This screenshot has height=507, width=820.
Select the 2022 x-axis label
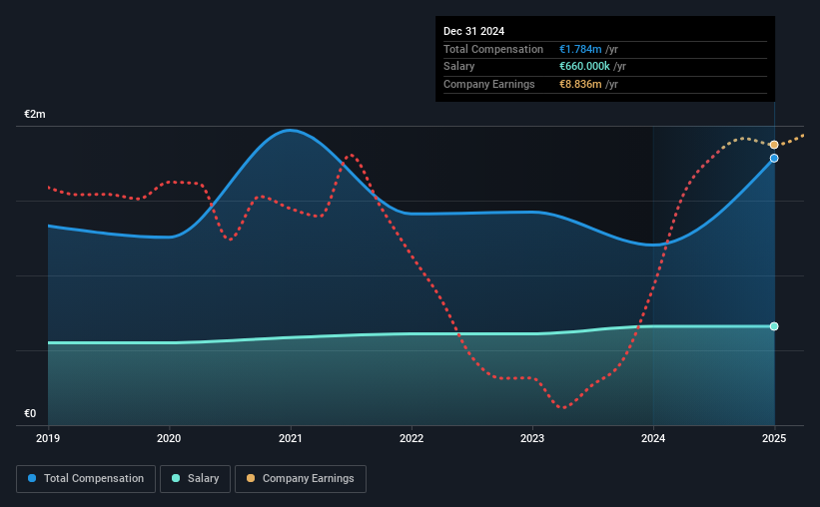(411, 438)
